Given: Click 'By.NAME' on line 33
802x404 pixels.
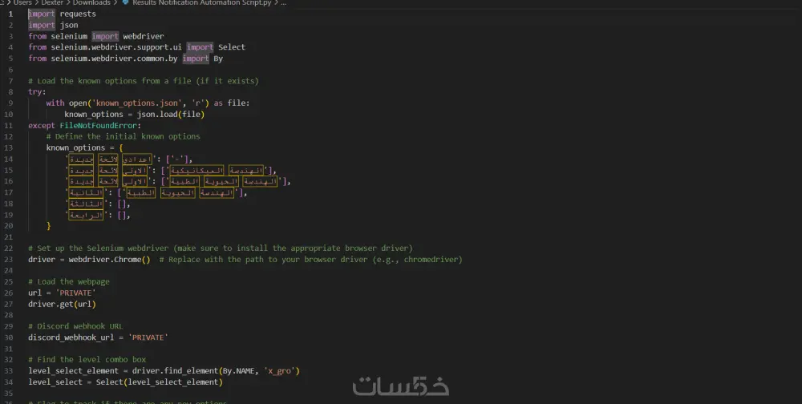Looking at the screenshot, I should (238, 371).
